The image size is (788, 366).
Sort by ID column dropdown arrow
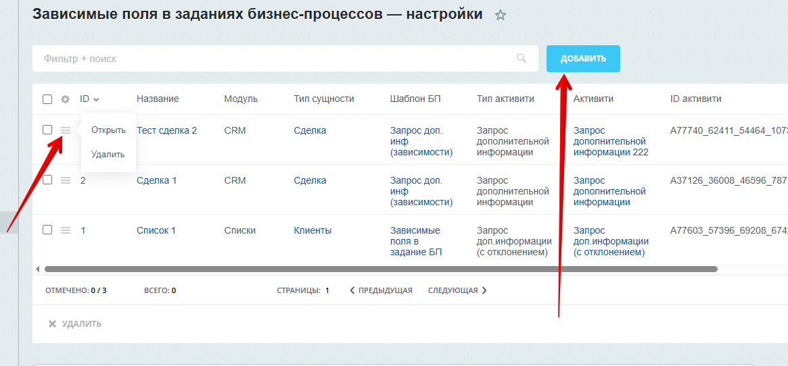pos(96,99)
